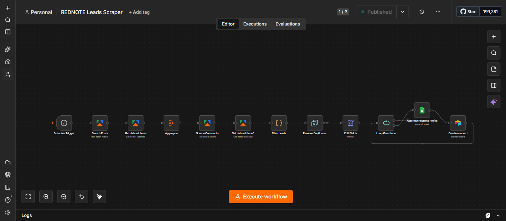506x221 pixels.
Task: Switch to the Executions tab
Action: tap(255, 24)
